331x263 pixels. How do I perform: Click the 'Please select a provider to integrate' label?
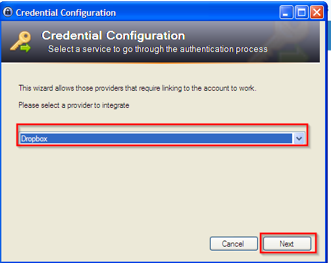click(74, 105)
